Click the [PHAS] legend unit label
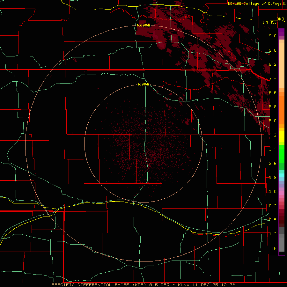This screenshot has width=287, height=287. click(x=269, y=22)
